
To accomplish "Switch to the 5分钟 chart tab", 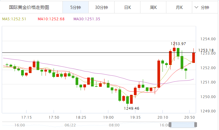I will coord(76,7).
